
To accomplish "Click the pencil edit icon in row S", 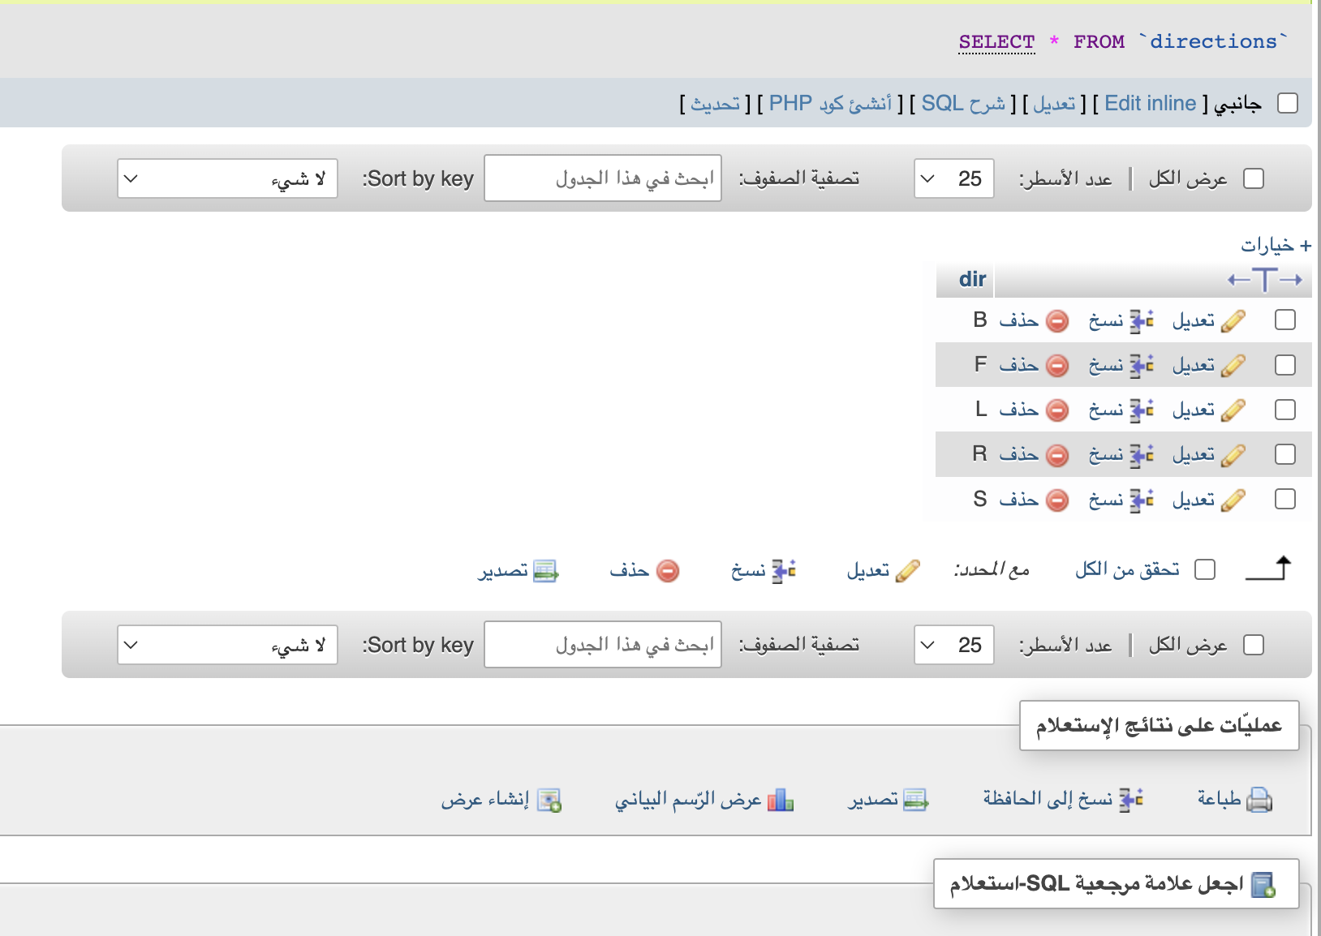I will (x=1233, y=500).
